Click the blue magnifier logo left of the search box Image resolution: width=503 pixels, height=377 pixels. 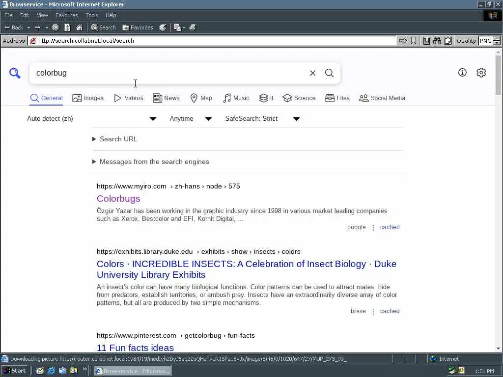pyautogui.click(x=15, y=73)
